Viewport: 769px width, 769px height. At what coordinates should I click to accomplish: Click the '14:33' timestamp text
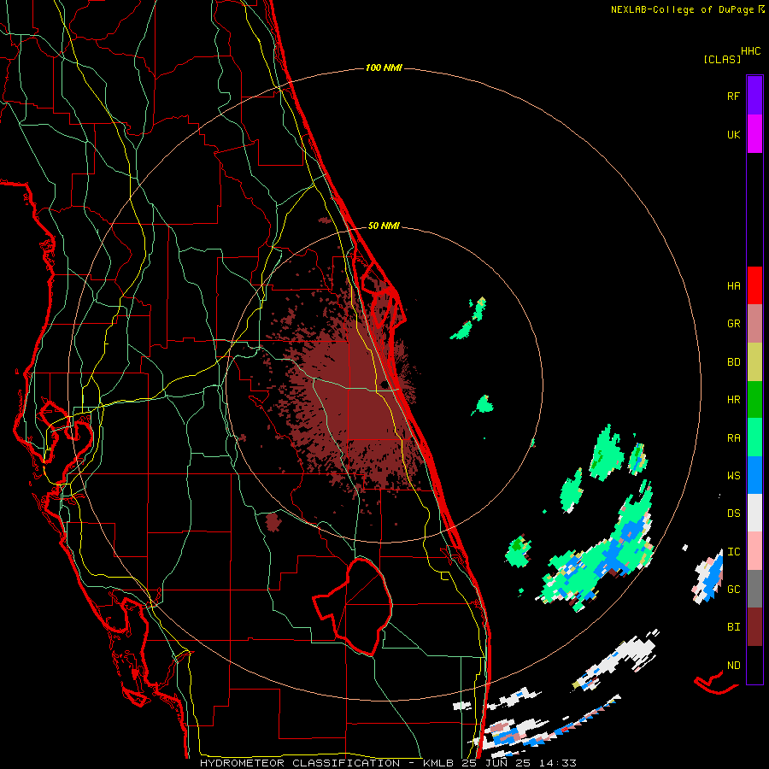point(558,763)
